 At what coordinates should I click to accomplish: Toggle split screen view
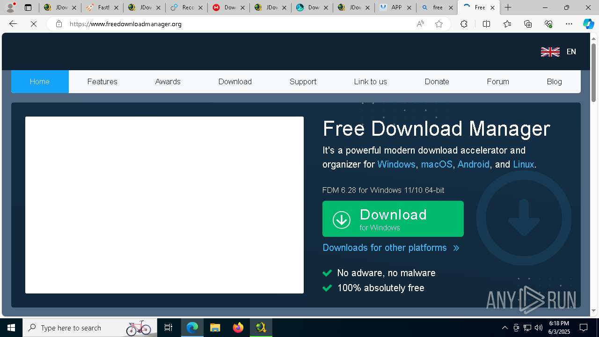486,24
